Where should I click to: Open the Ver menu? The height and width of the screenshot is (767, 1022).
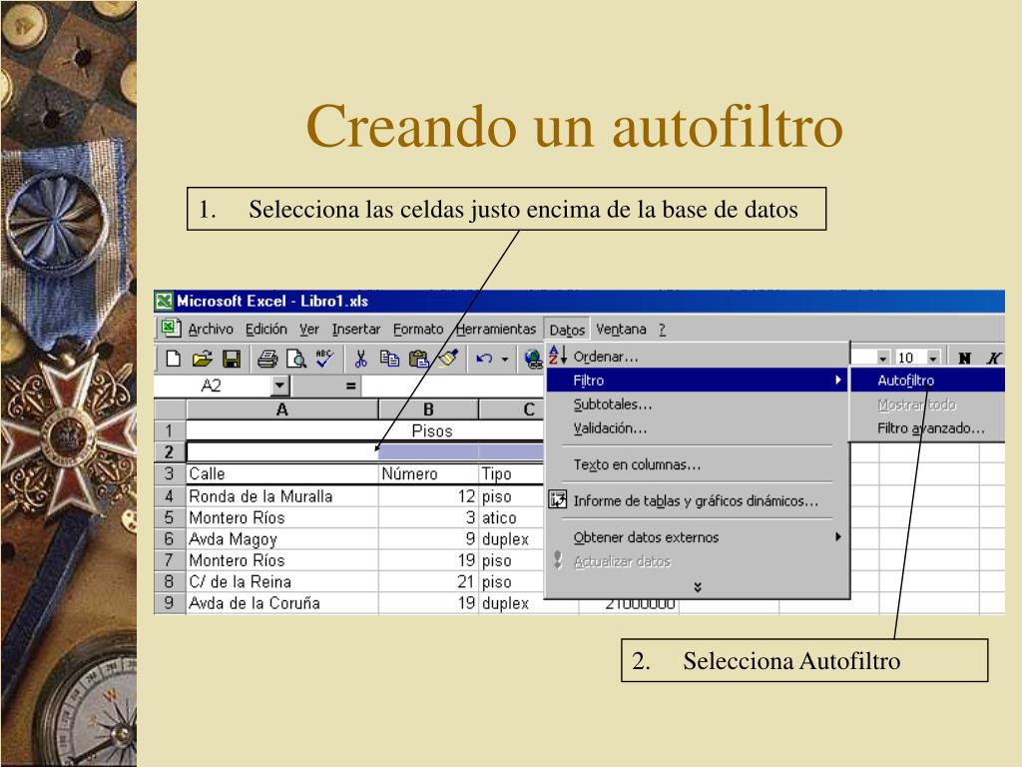pos(309,329)
